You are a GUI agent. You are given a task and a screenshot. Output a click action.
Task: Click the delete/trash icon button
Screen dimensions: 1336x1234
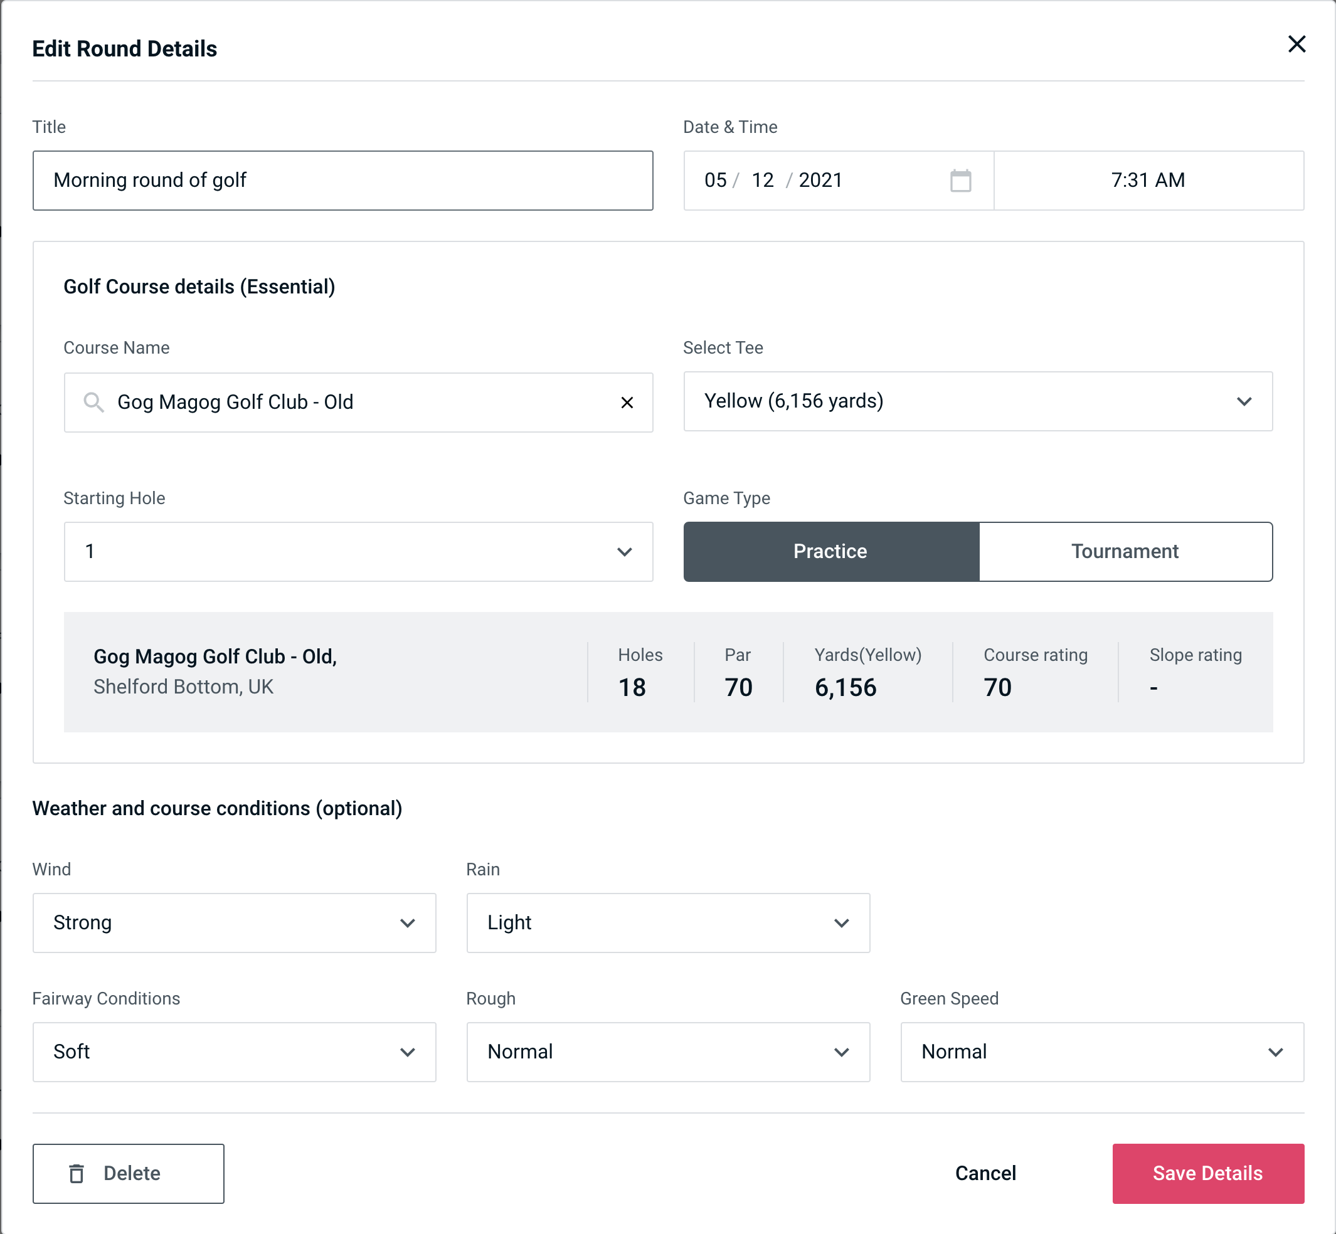[x=78, y=1173]
